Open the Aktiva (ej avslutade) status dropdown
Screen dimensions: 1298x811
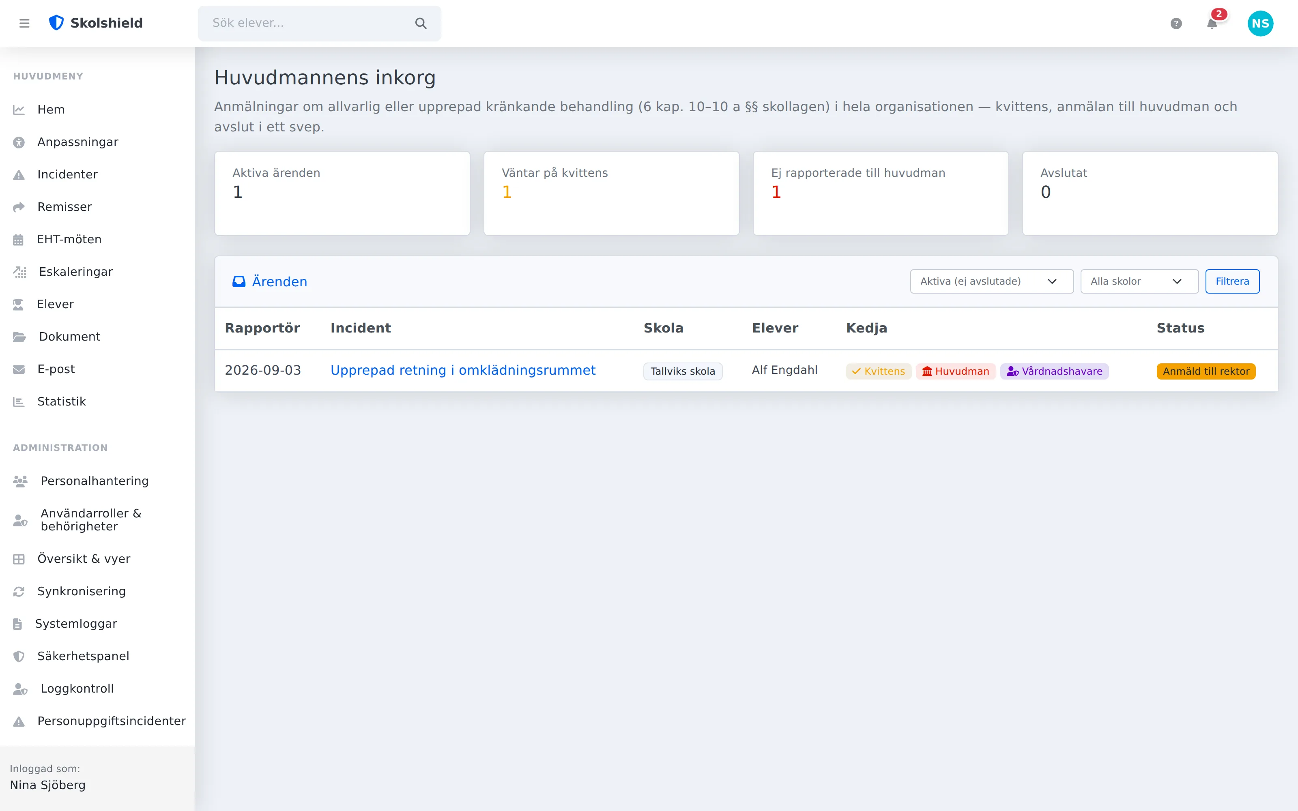click(x=992, y=281)
